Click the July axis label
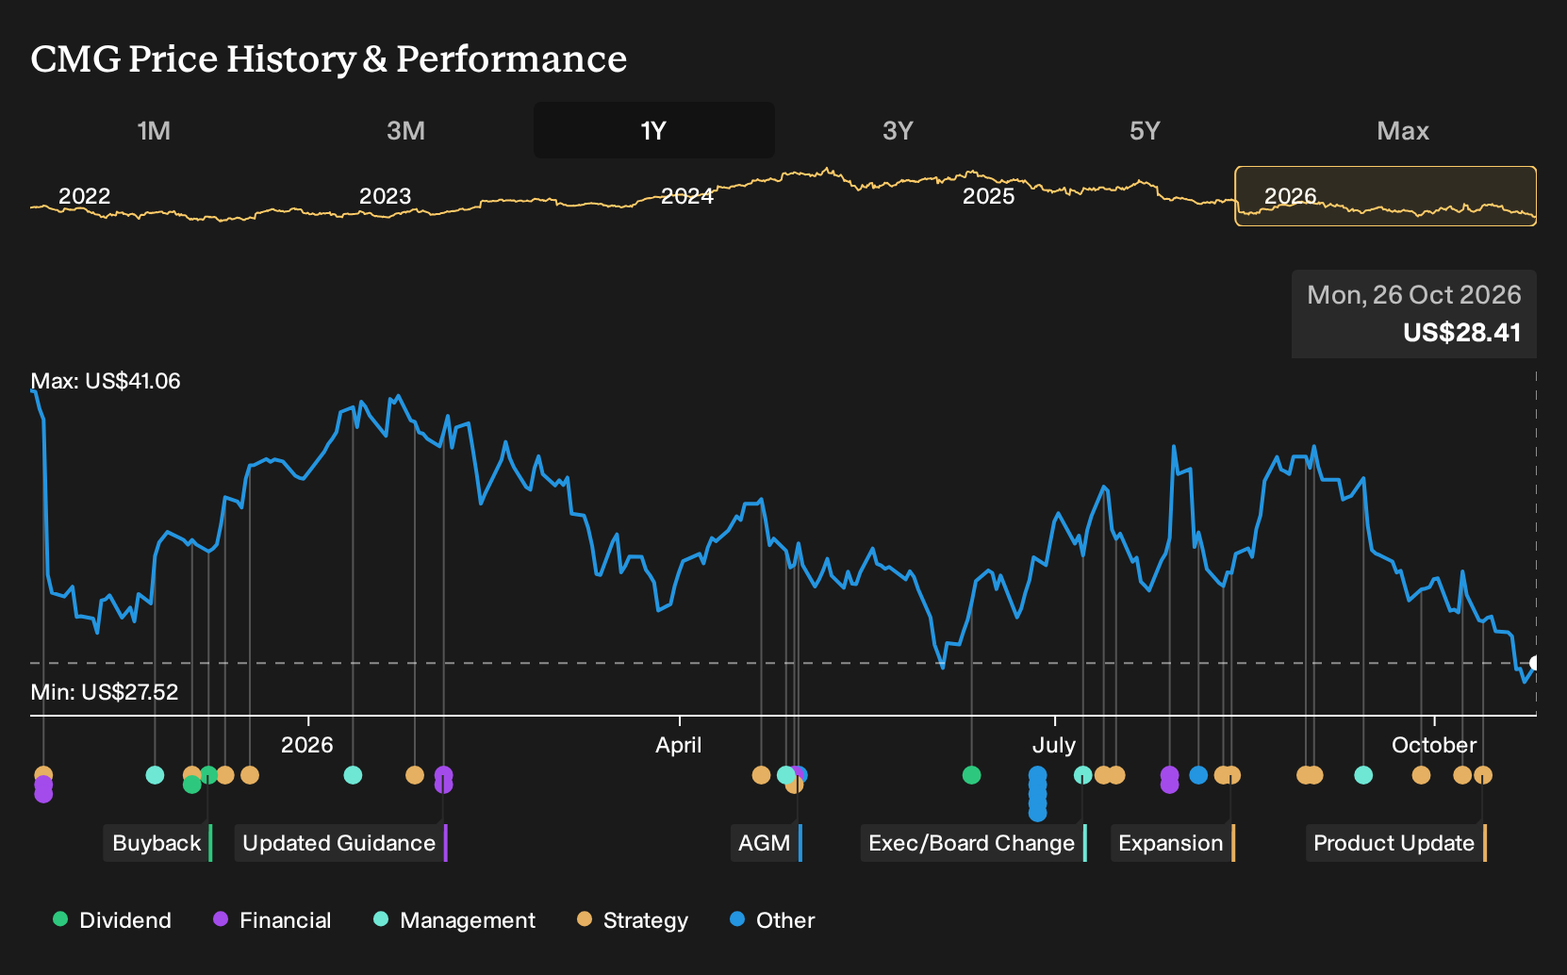 (1054, 745)
